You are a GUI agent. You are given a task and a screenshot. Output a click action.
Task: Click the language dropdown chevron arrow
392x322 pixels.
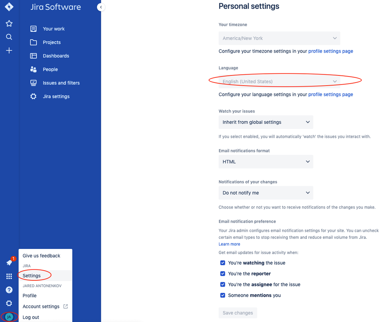(335, 82)
